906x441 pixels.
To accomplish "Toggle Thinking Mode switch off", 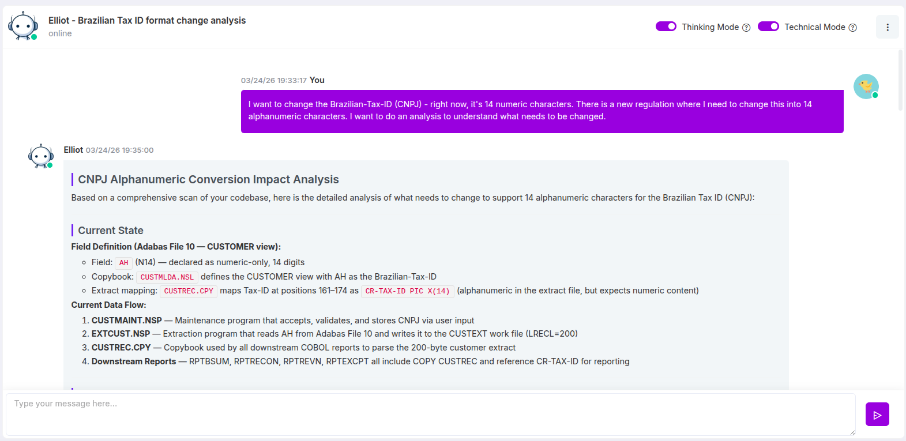I will (x=666, y=27).
